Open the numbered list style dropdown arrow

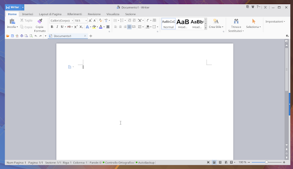tap(125, 21)
